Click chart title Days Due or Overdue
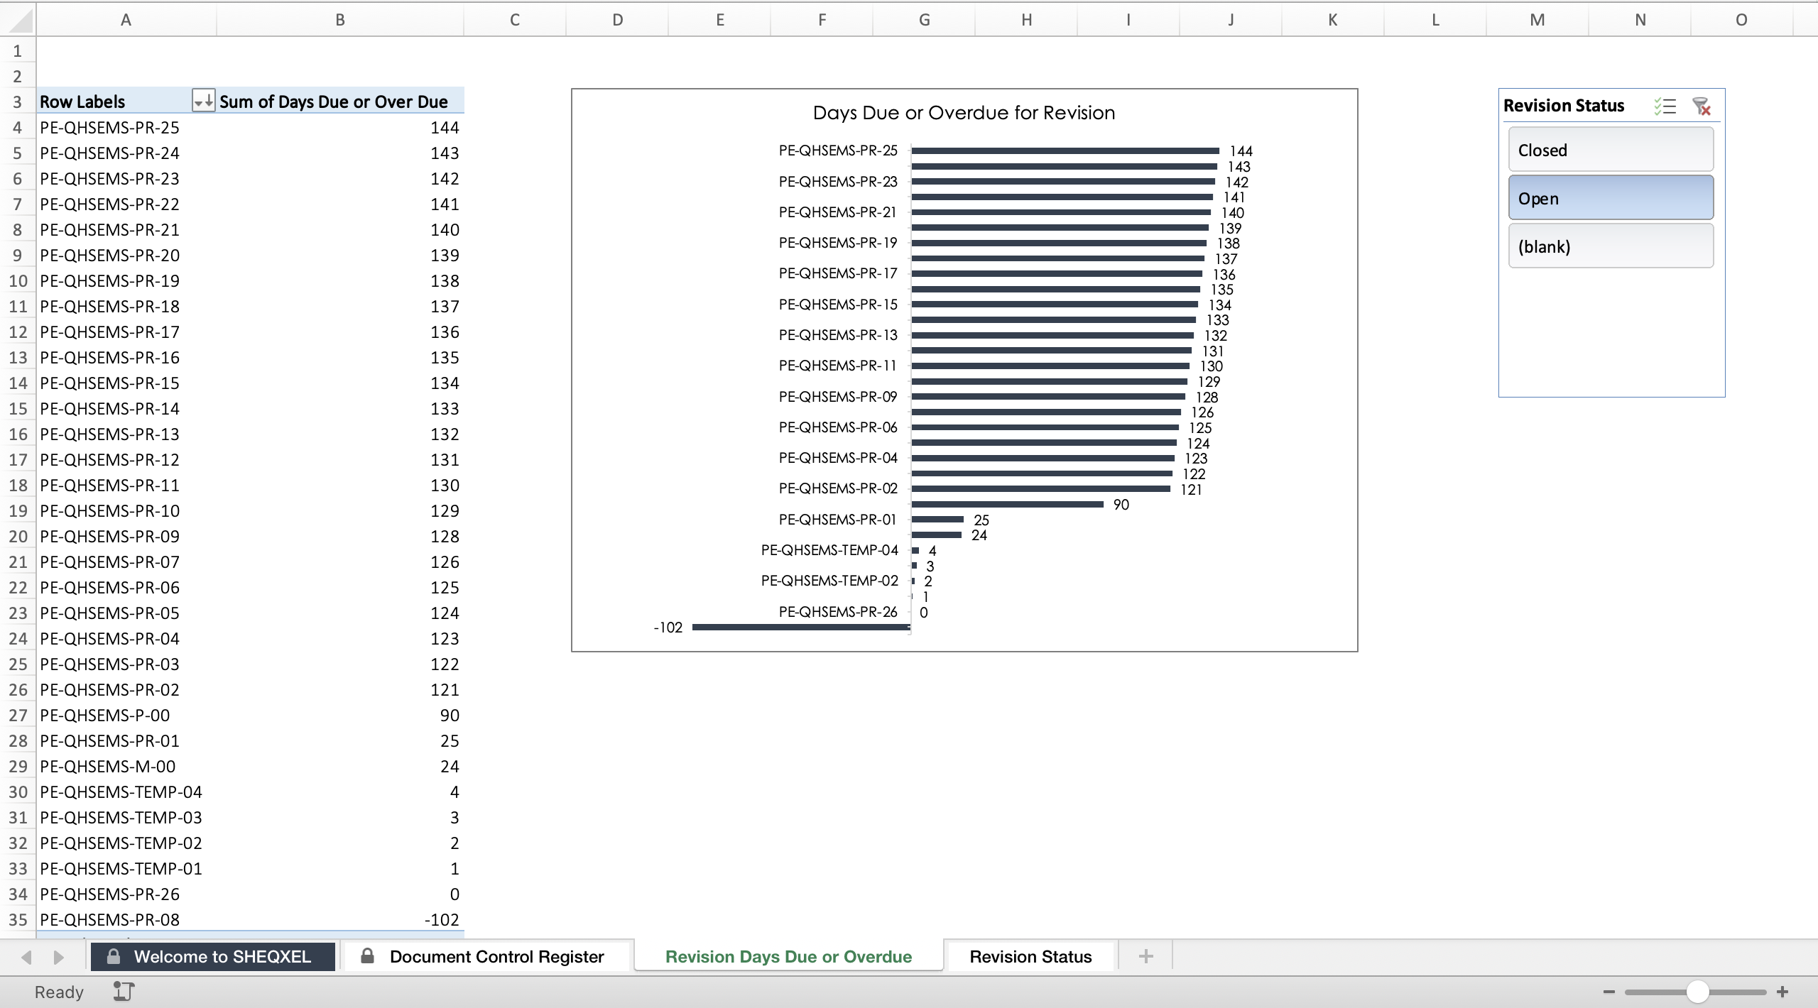1818x1008 pixels. 964,113
